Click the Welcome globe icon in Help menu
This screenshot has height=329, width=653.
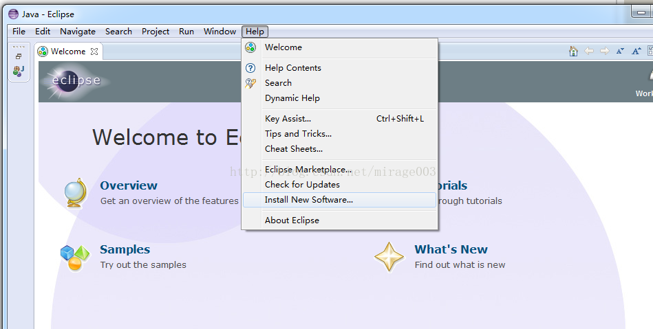tap(250, 47)
